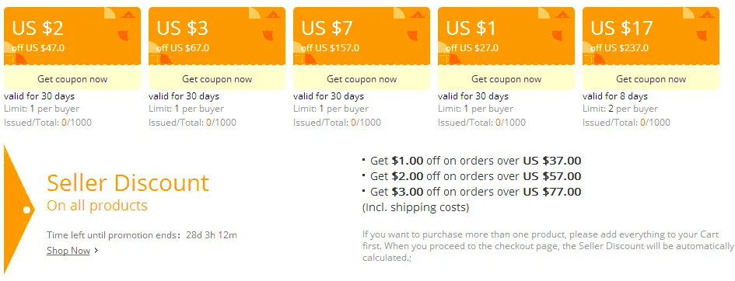The image size is (735, 281).
Task: Open the Shop Now link
Action: [x=68, y=251]
